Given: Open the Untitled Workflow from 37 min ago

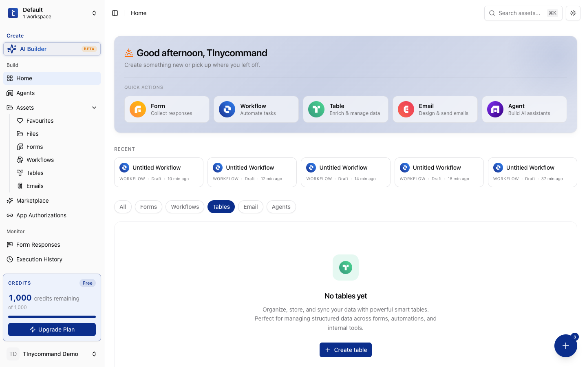Looking at the screenshot, I should pyautogui.click(x=532, y=172).
